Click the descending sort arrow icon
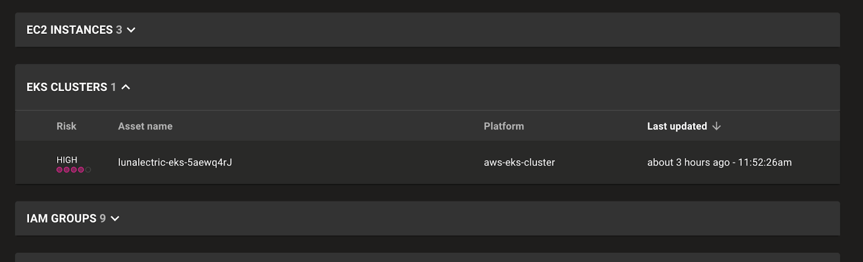The height and width of the screenshot is (262, 863). point(716,126)
